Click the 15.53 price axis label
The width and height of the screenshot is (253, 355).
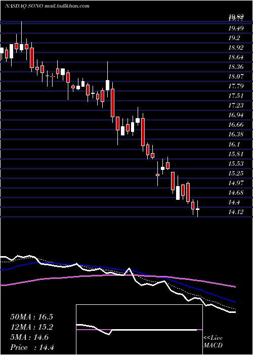[236, 163]
